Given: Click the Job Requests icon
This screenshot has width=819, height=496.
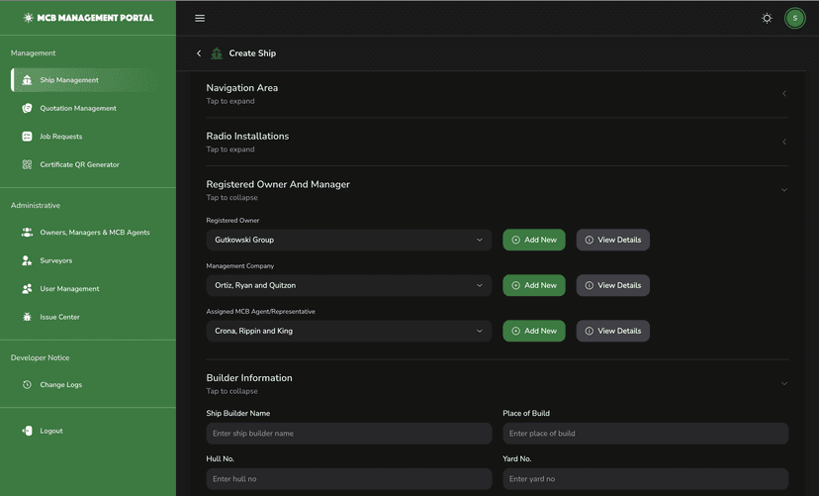Looking at the screenshot, I should [x=27, y=137].
